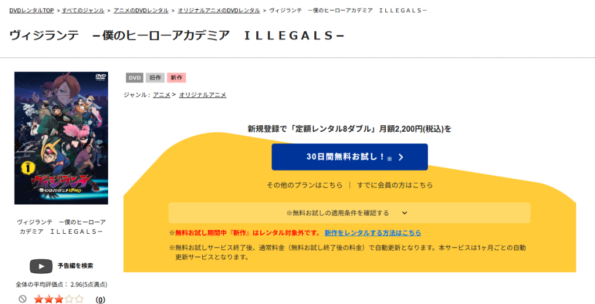595x304 pixels.
Task: Clear rating with the no-rating circle icon
Action: 23,299
